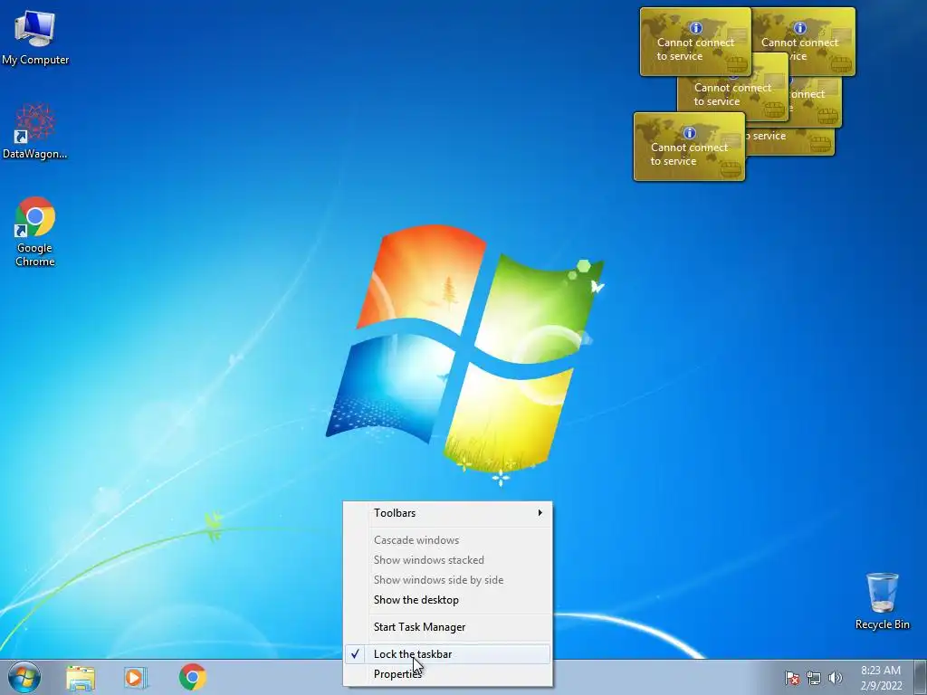Screen dimensions: 927x695
Task: Launch Windows Media Player from the taskbar
Action: point(136,678)
